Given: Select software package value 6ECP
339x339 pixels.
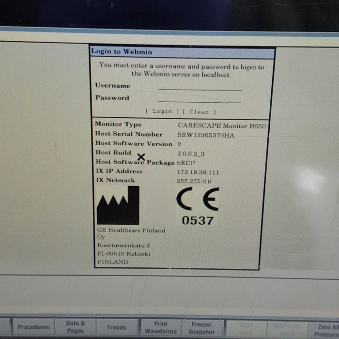Looking at the screenshot, I should coord(186,163).
